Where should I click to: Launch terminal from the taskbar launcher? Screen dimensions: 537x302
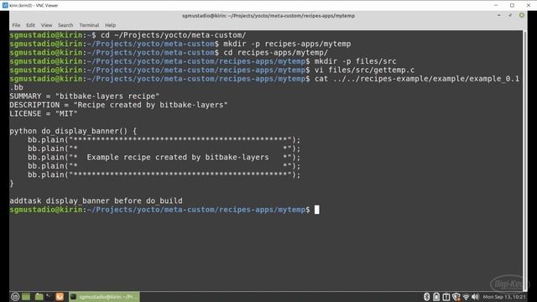point(49,297)
